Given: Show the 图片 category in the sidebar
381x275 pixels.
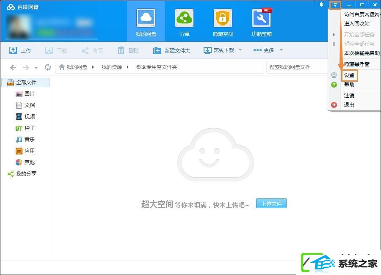Looking at the screenshot, I should (x=25, y=94).
